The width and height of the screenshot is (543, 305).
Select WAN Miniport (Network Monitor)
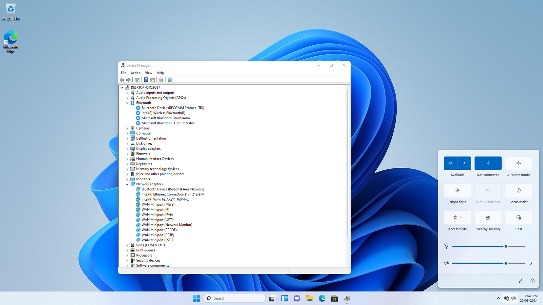point(167,225)
